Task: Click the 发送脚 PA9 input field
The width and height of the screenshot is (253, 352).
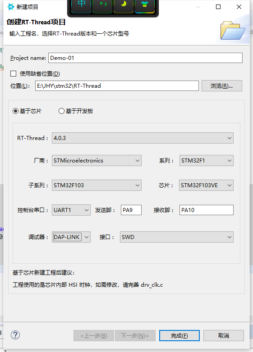Action: [131, 210]
